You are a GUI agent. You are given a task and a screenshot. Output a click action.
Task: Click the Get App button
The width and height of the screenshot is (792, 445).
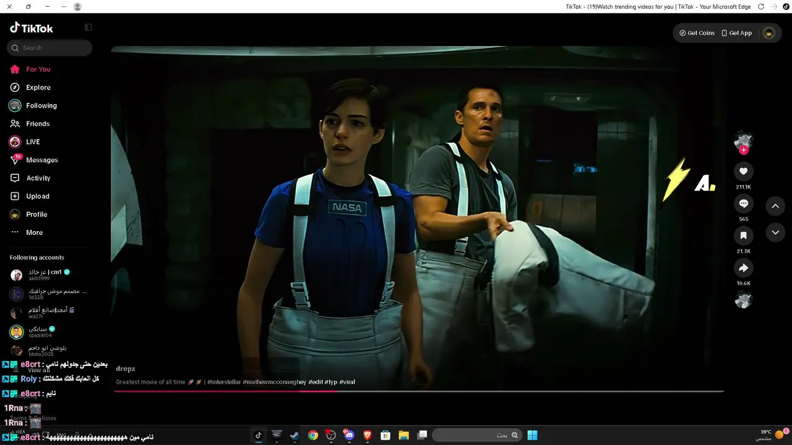[736, 33]
